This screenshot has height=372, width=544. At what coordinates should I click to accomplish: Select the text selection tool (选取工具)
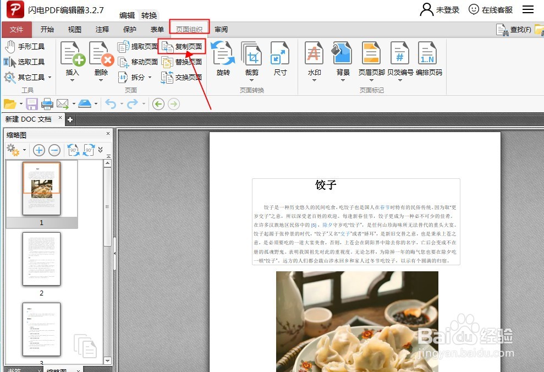point(24,62)
